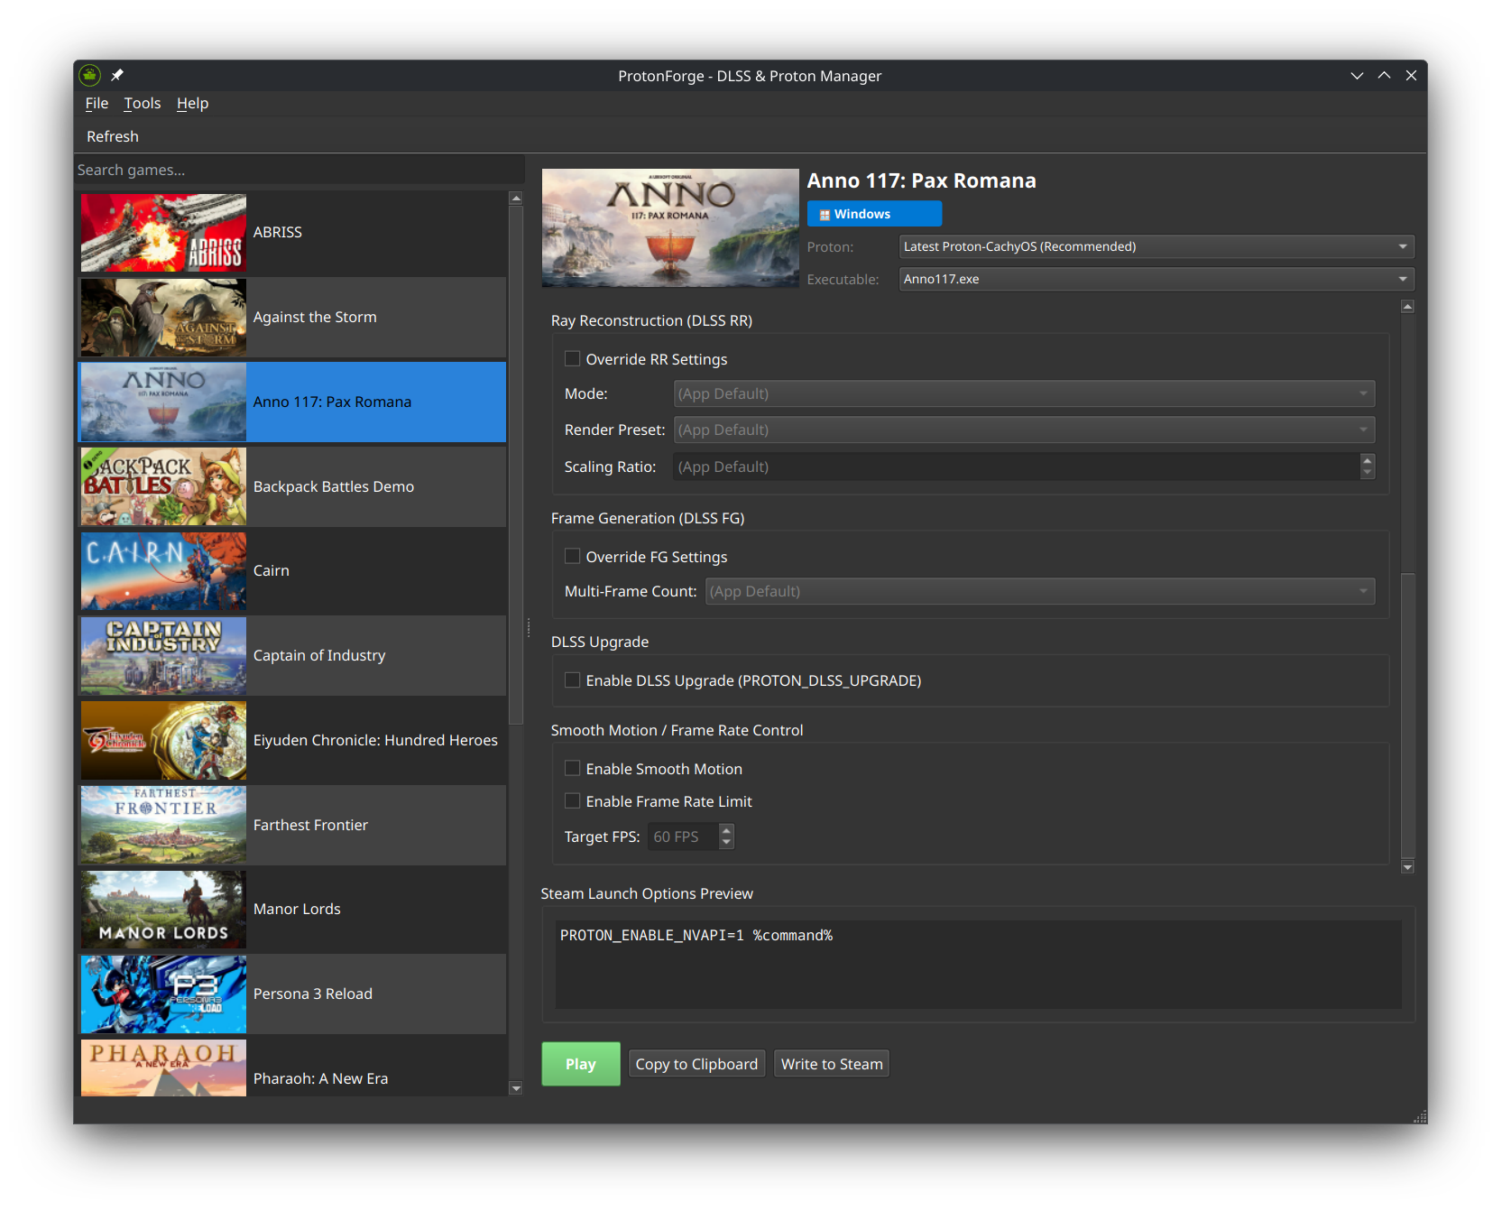Click the pin window icon
This screenshot has width=1502, height=1211.
coord(117,76)
